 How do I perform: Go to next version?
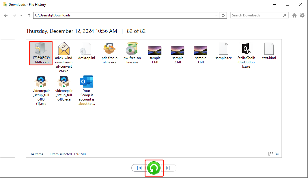[x=168, y=168]
